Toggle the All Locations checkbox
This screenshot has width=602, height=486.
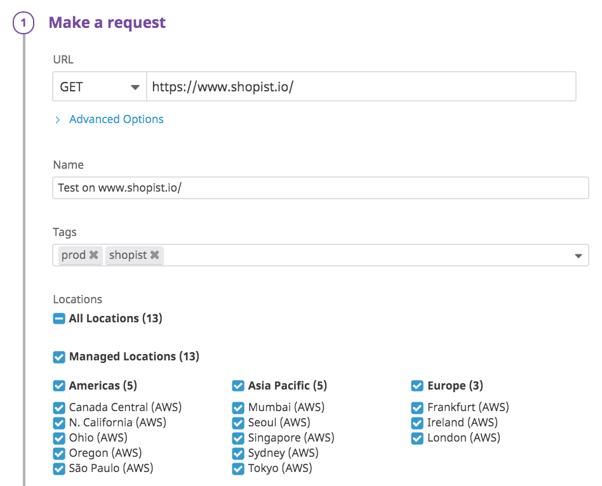point(59,319)
